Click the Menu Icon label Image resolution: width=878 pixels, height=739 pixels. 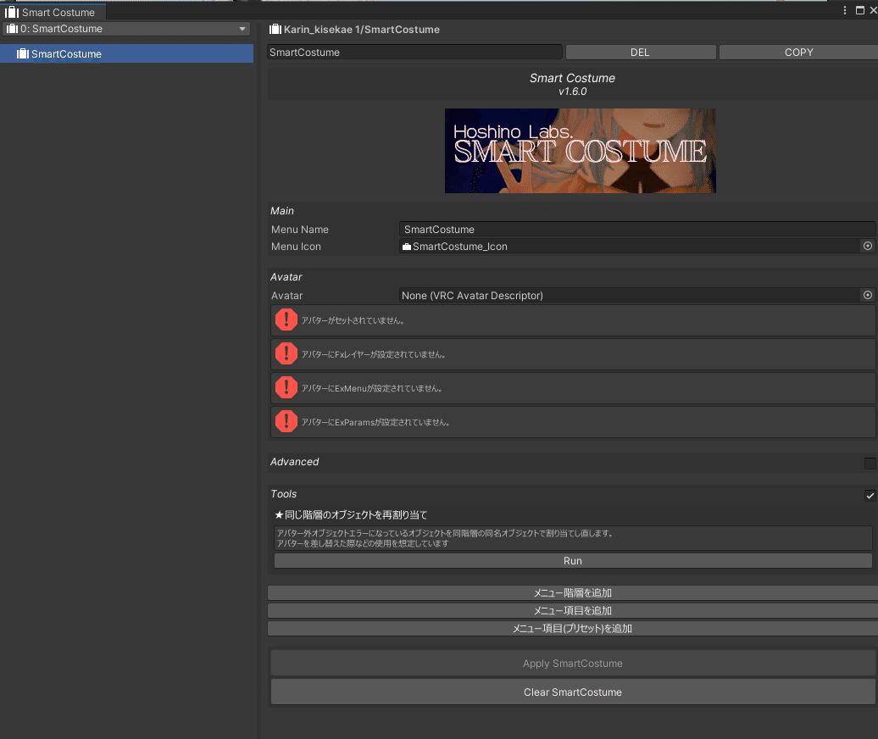(296, 247)
